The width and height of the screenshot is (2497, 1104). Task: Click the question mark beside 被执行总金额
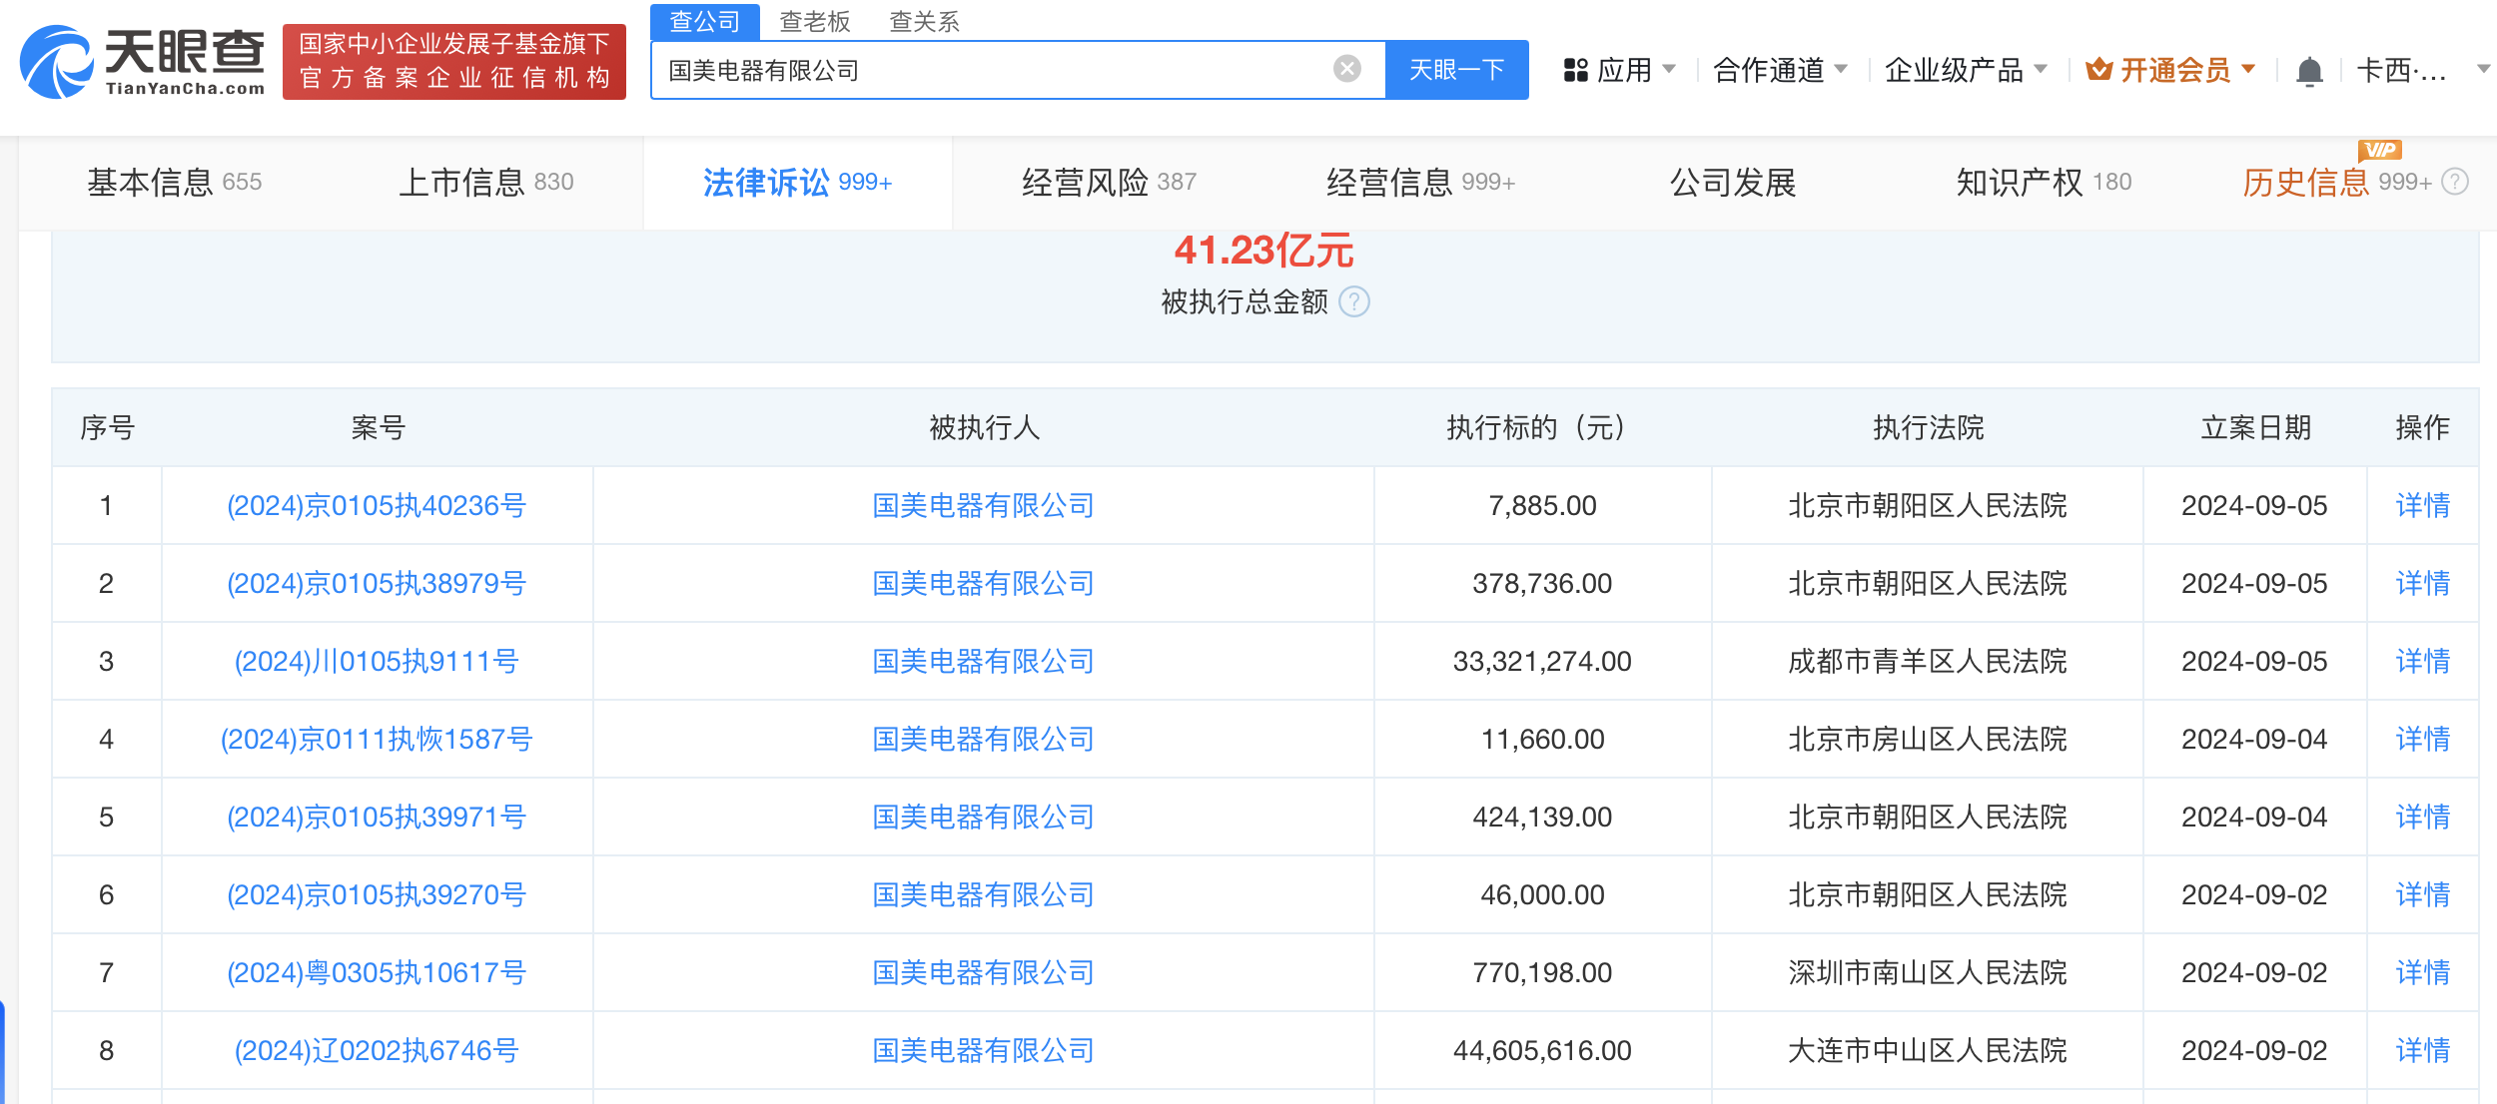click(1356, 302)
